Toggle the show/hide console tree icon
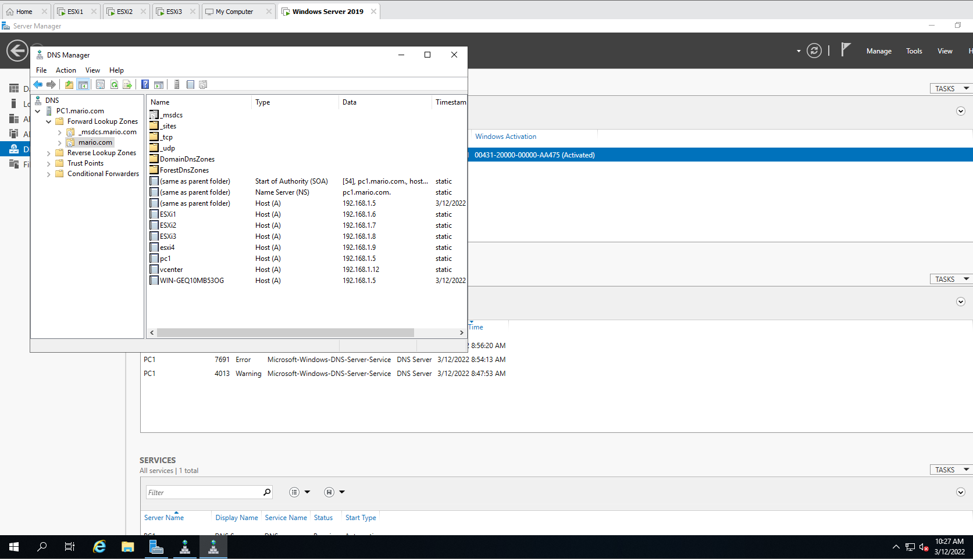Viewport: 973px width, 559px height. [83, 85]
